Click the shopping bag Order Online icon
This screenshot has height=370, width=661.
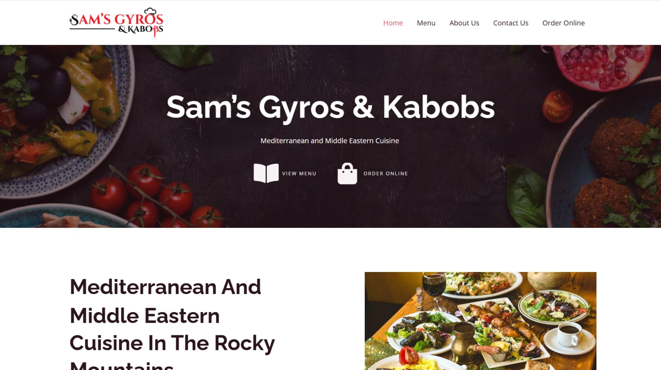[x=347, y=174]
